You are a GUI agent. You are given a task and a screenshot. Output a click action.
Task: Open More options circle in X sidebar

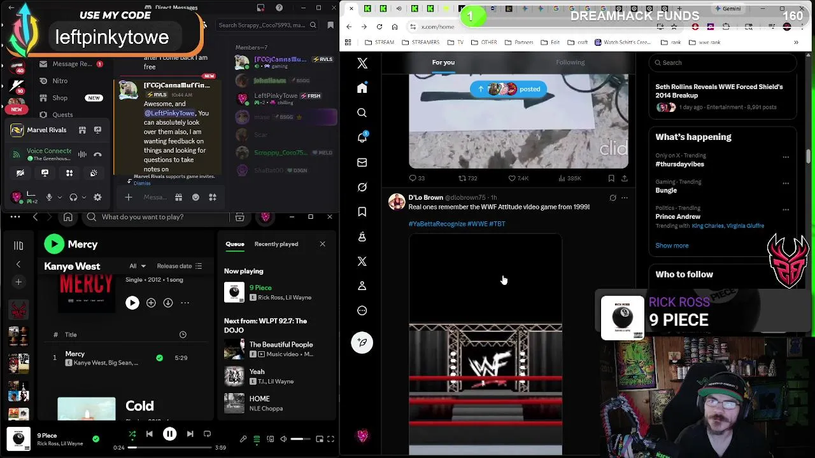[x=362, y=310]
